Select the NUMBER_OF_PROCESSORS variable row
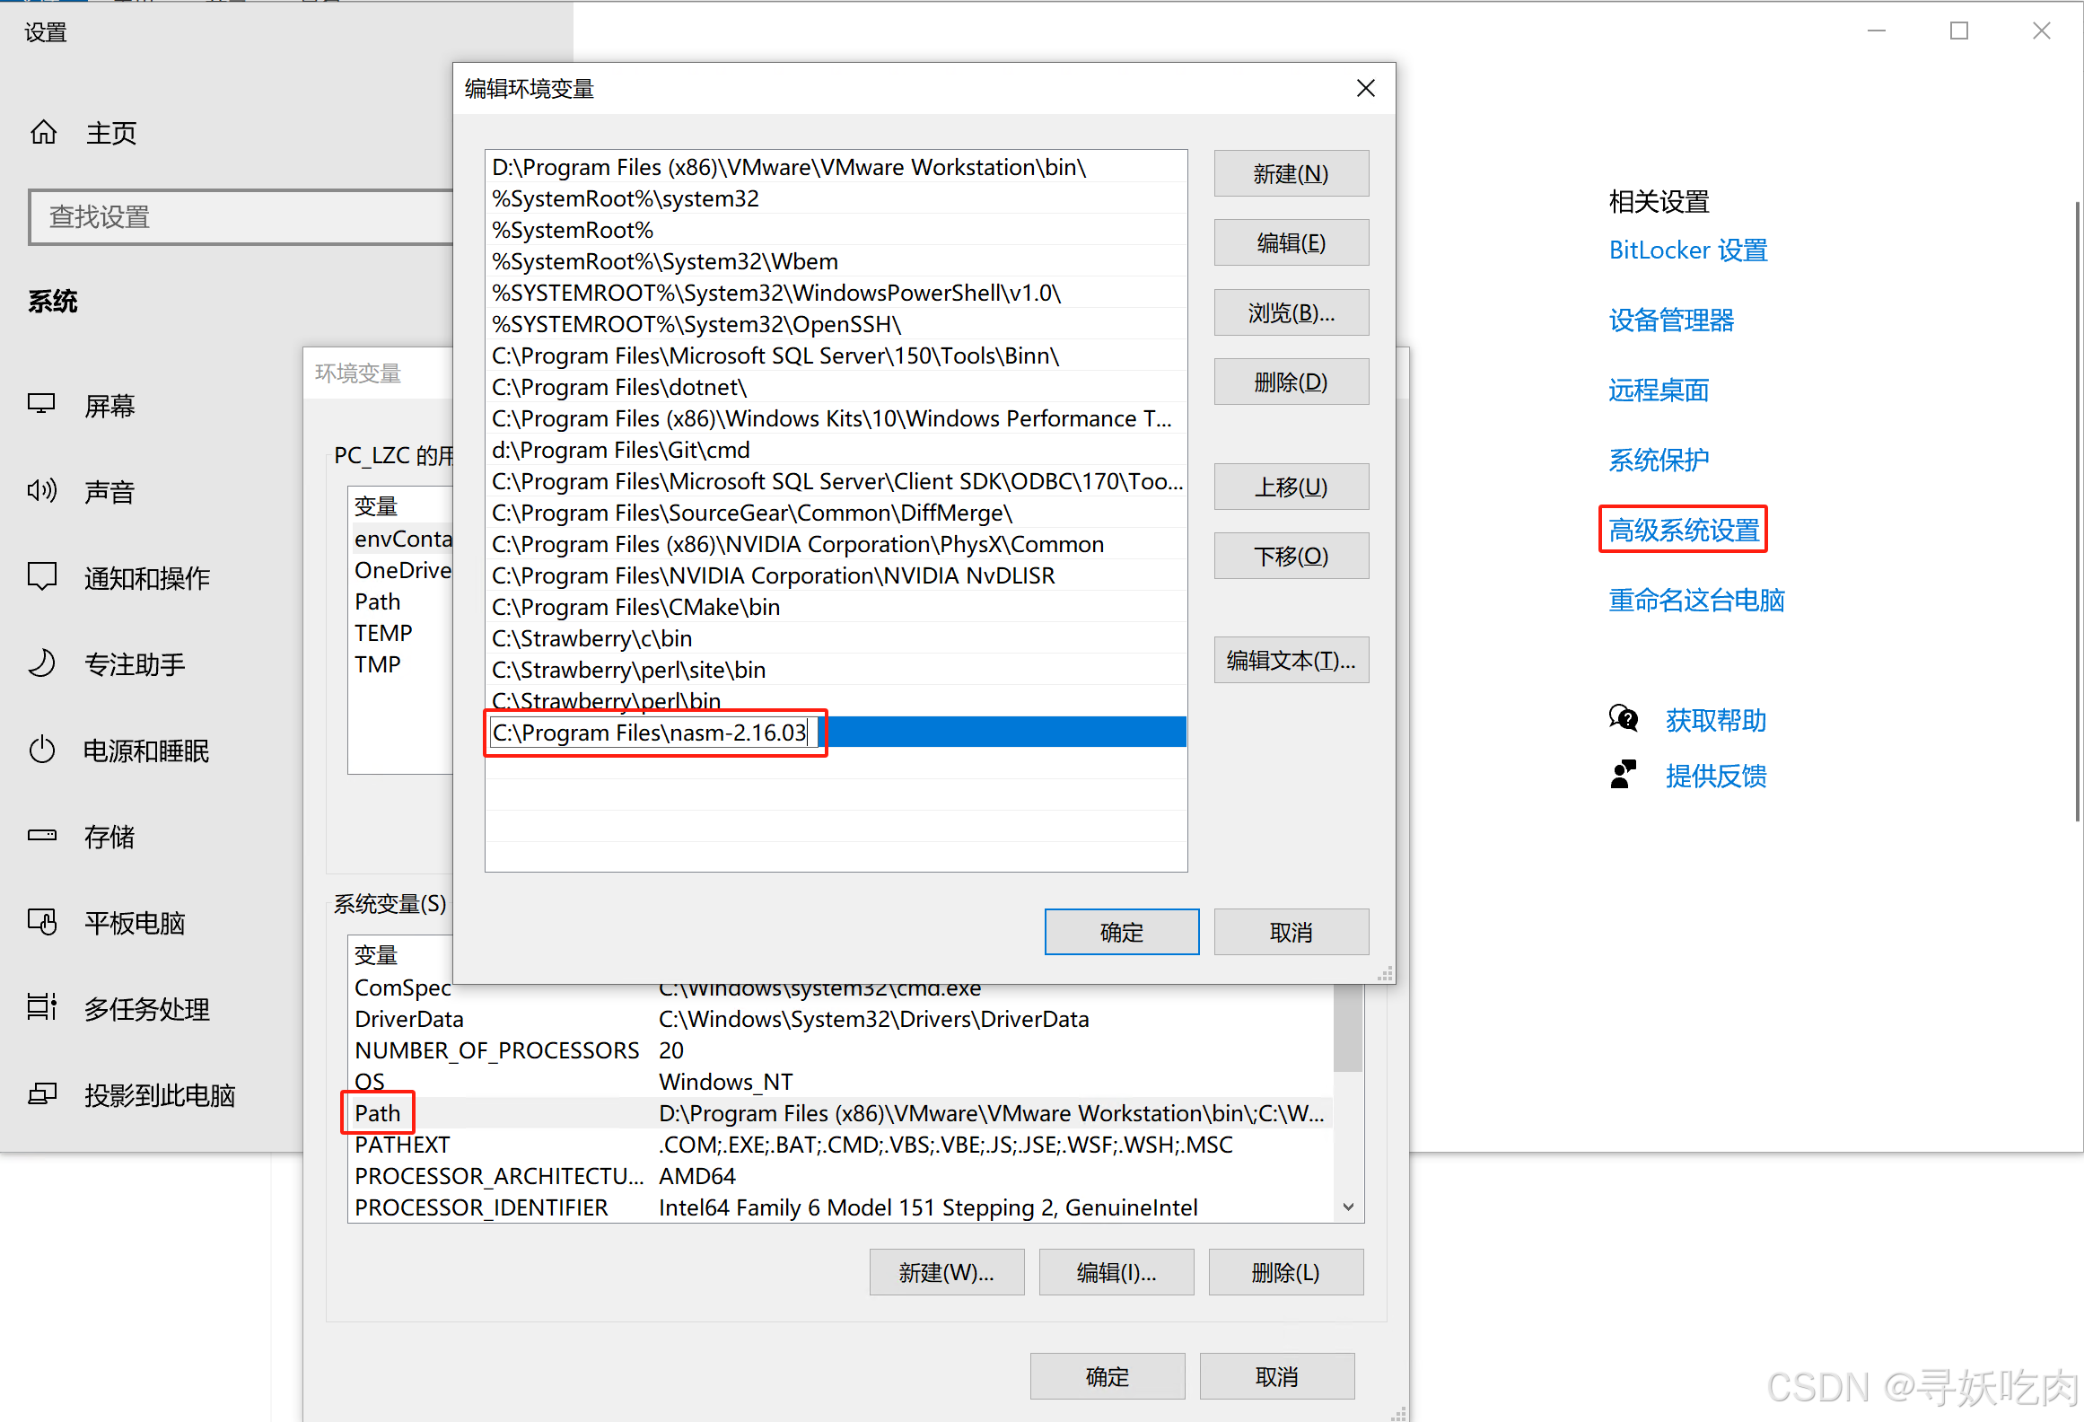This screenshot has width=2084, height=1422. click(x=840, y=1050)
